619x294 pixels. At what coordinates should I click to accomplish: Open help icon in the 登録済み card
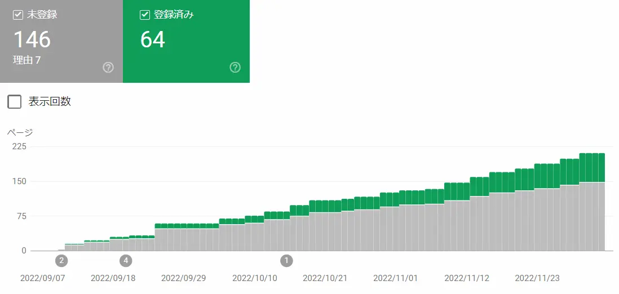click(x=235, y=68)
